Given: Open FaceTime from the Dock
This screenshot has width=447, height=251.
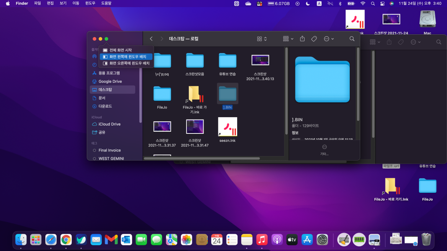Looking at the screenshot, I should [141, 240].
